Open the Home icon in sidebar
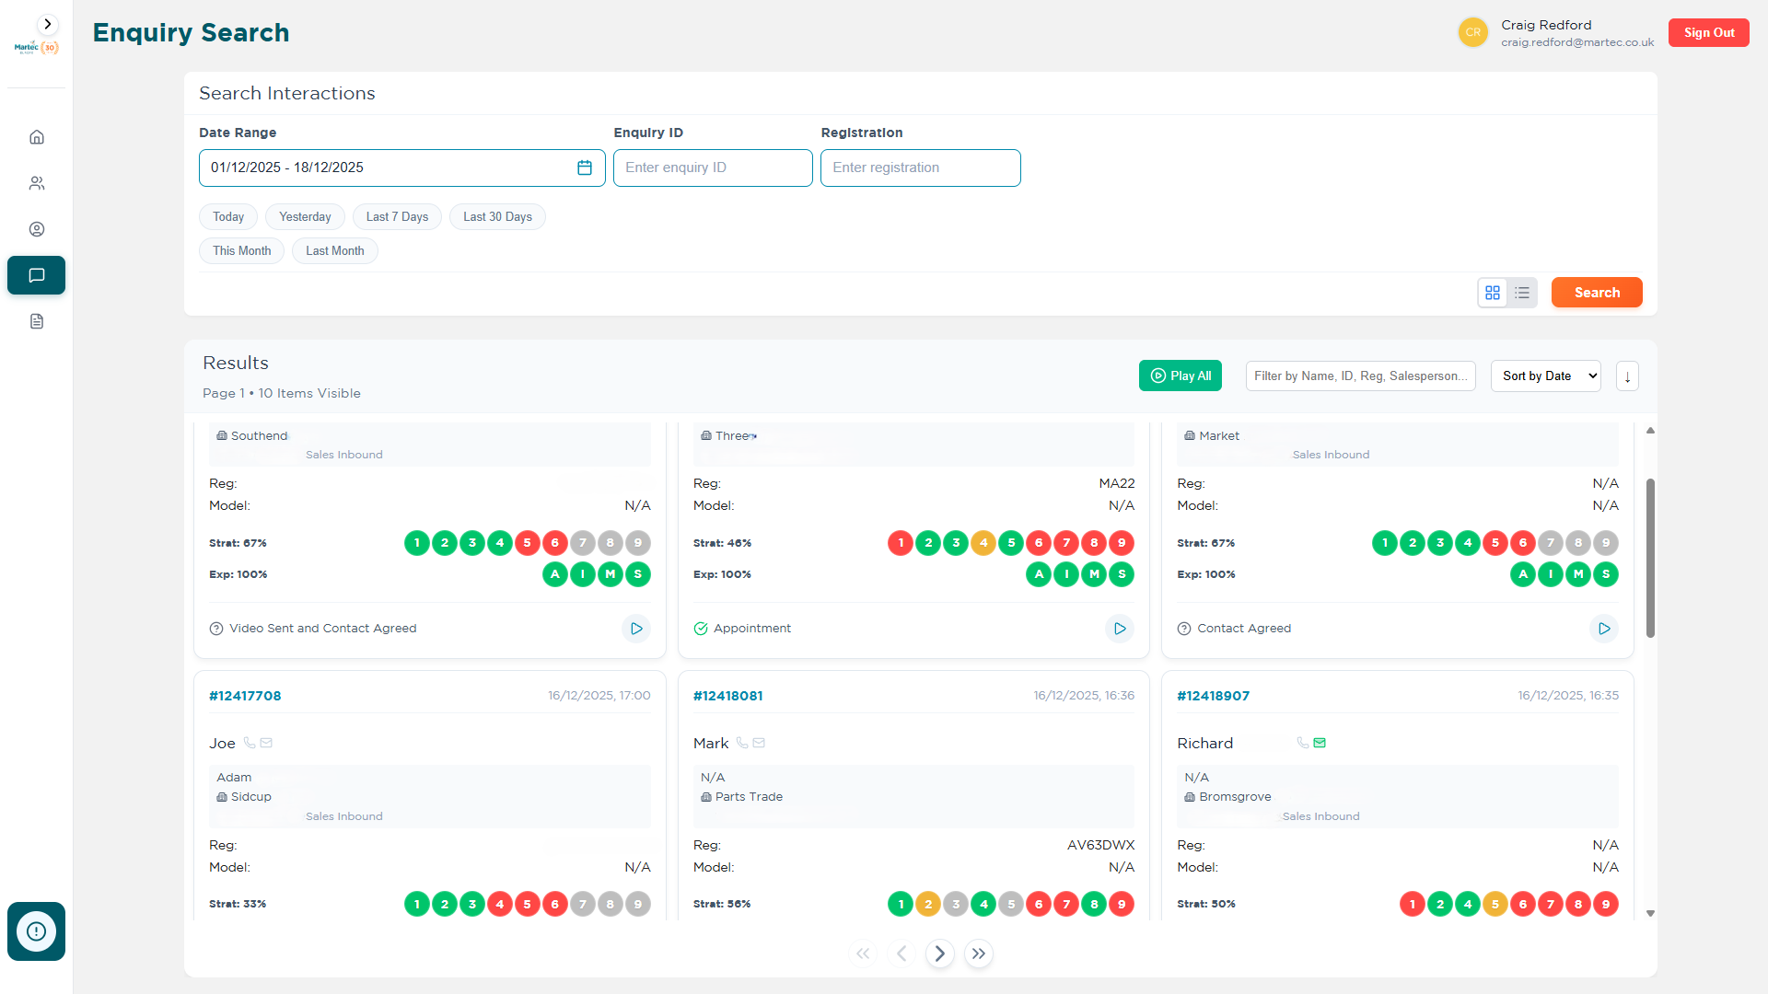The height and width of the screenshot is (994, 1768). (37, 137)
